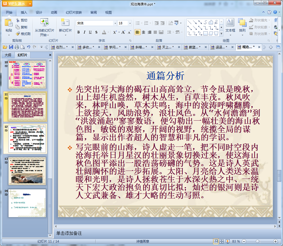Close the 斜塔... document tab
283x246 pixels.
(152, 47)
